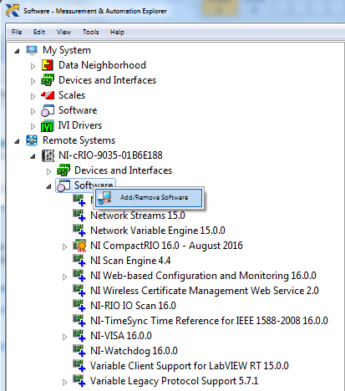345x391 pixels.
Task: Click the NI-TimeSync Time Reference icon
Action: (x=79, y=321)
